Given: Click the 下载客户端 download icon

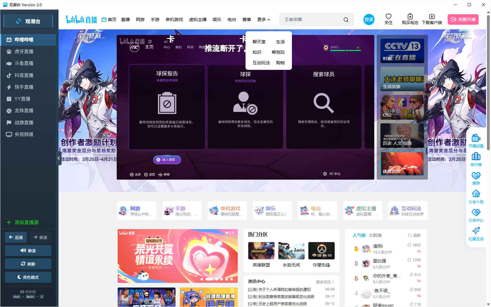Looking at the screenshot, I should (x=432, y=17).
